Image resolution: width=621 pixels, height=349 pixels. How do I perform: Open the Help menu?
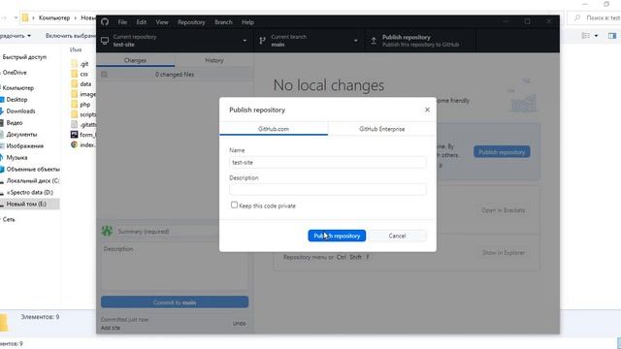click(x=248, y=22)
